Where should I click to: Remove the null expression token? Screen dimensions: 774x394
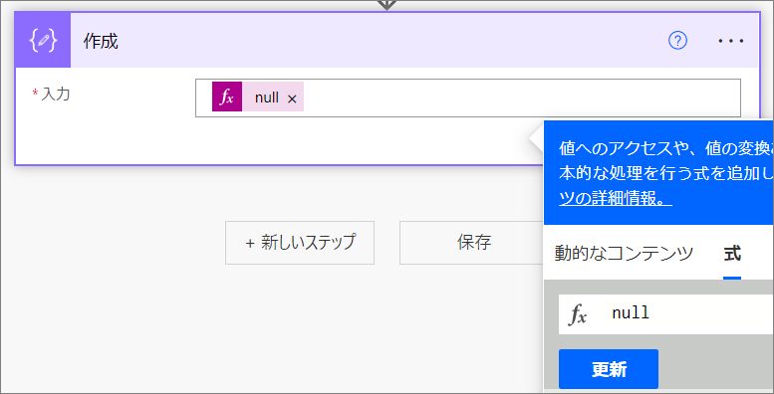click(x=292, y=99)
